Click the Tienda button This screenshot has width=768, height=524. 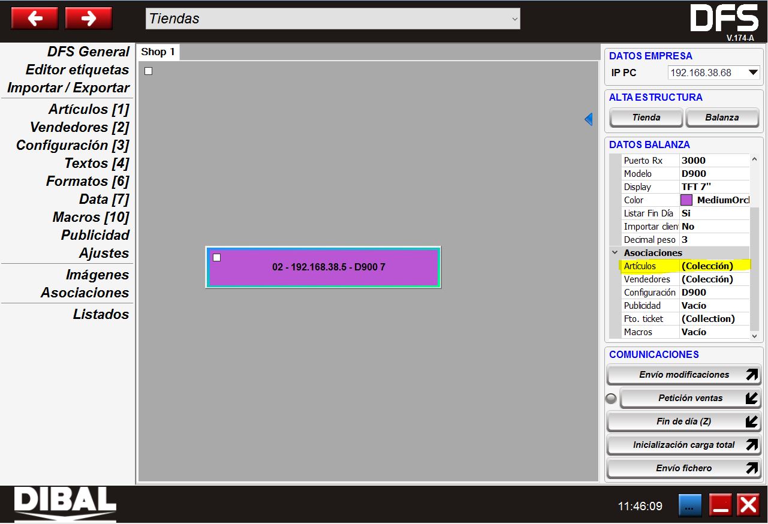click(x=646, y=118)
